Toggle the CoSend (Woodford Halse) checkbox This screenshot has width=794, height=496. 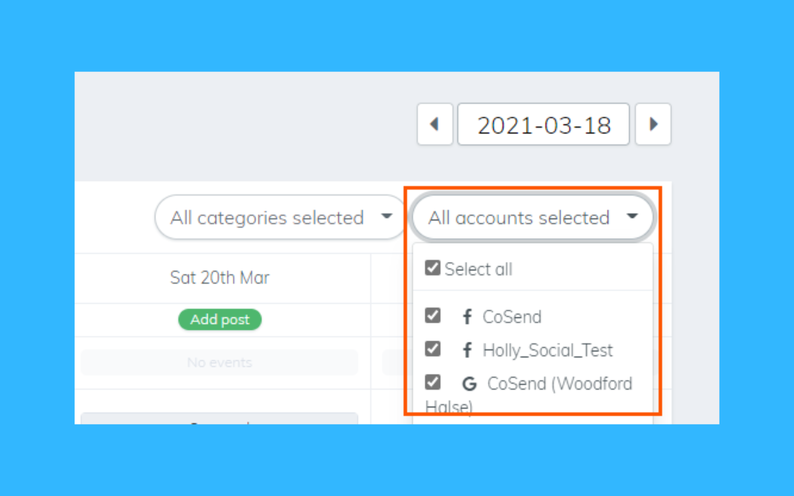click(x=432, y=382)
